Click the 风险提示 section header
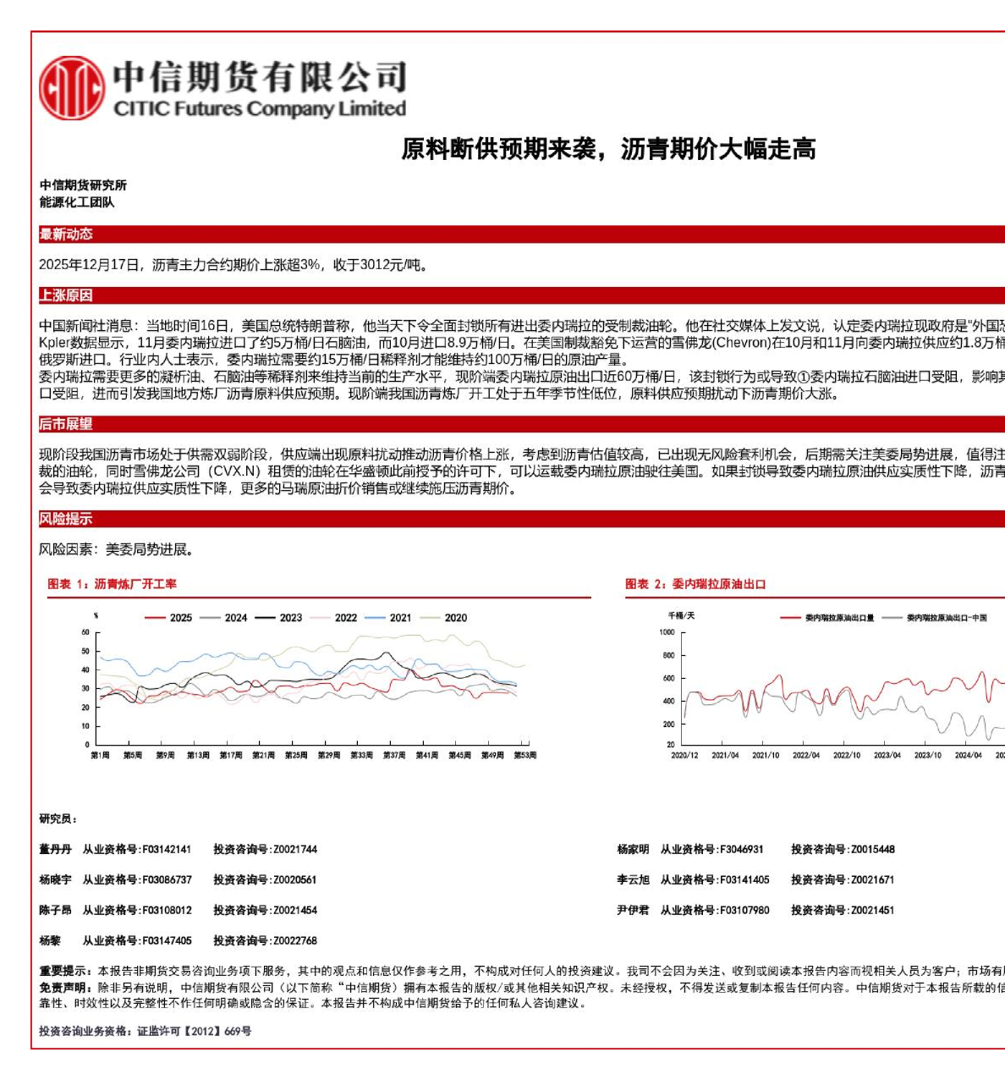The image size is (1005, 1080). click(66, 519)
